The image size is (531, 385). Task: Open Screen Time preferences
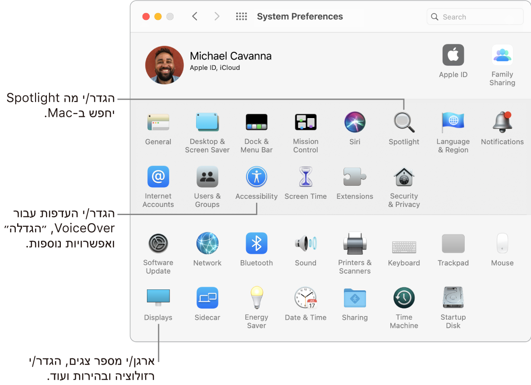click(306, 177)
